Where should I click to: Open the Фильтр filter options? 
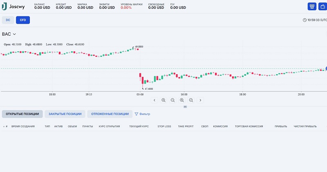[x=142, y=114]
